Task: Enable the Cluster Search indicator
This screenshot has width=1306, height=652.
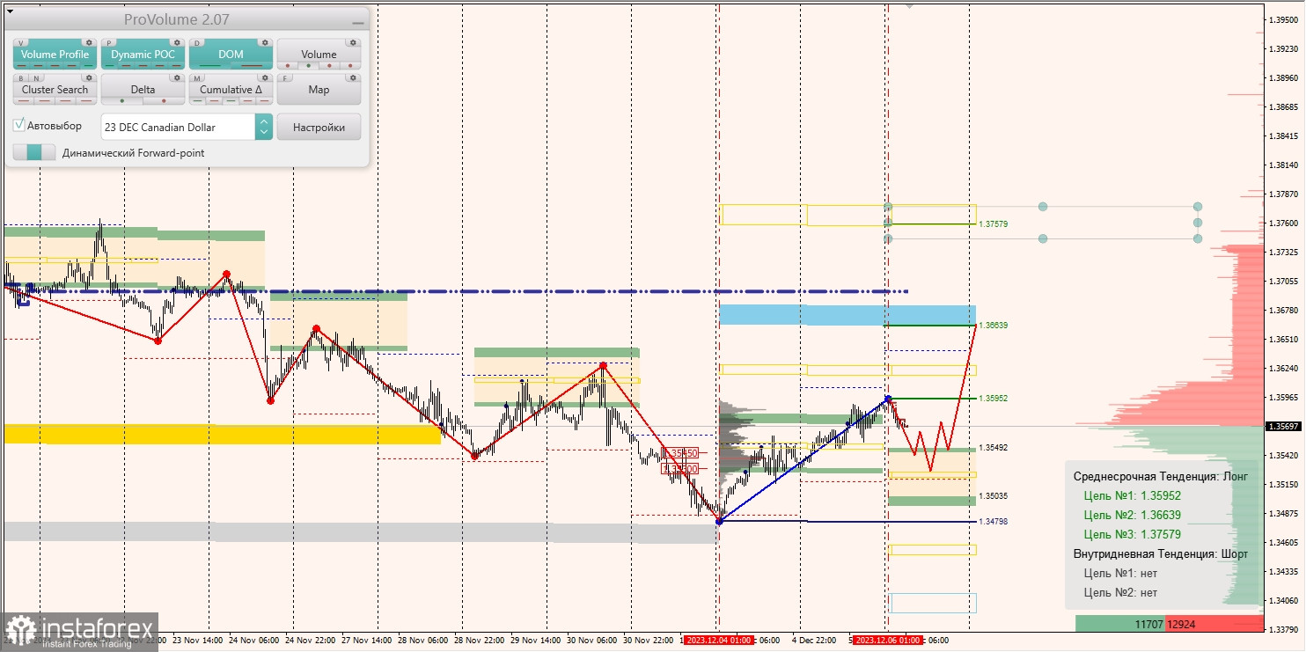Action: pyautogui.click(x=55, y=90)
